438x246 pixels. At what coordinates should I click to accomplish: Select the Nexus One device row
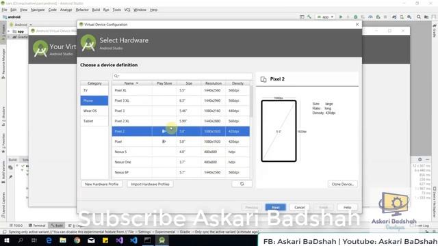[x=181, y=162]
